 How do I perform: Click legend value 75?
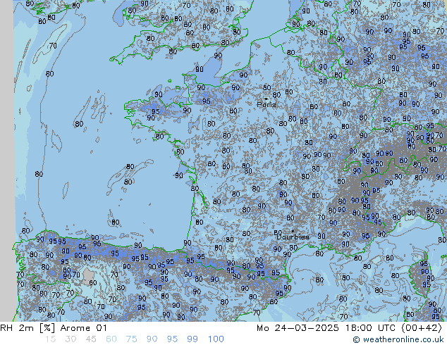coord(131,339)
